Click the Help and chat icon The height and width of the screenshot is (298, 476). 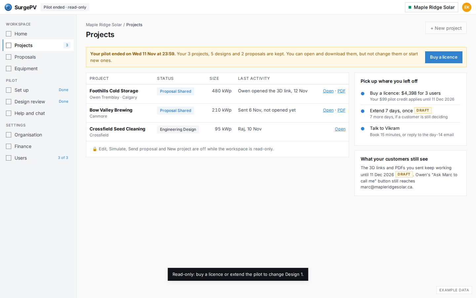pyautogui.click(x=9, y=113)
